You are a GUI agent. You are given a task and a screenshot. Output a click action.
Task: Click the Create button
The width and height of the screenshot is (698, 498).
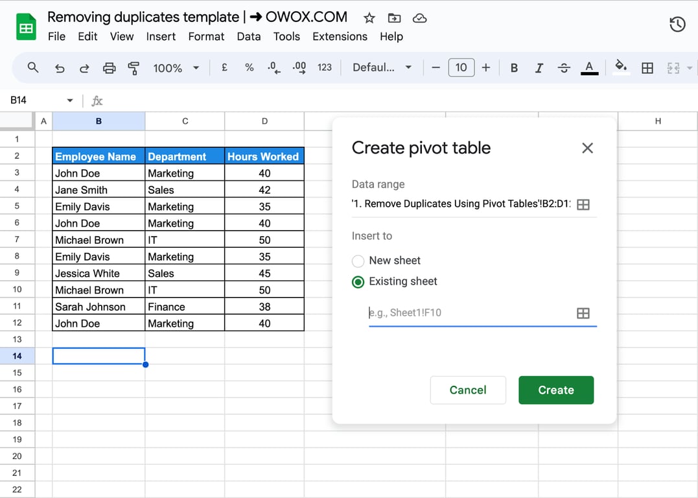[556, 390]
